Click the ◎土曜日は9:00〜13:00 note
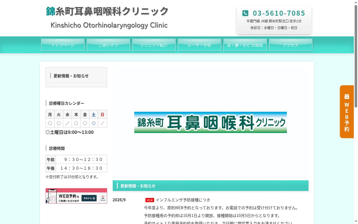The height and width of the screenshot is (224, 358). pyautogui.click(x=70, y=132)
